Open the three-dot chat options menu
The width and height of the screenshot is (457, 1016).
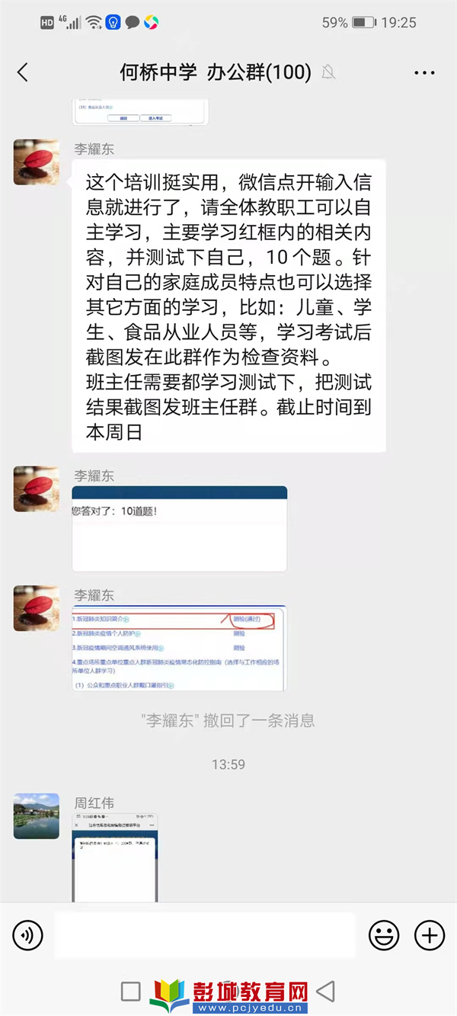[424, 73]
